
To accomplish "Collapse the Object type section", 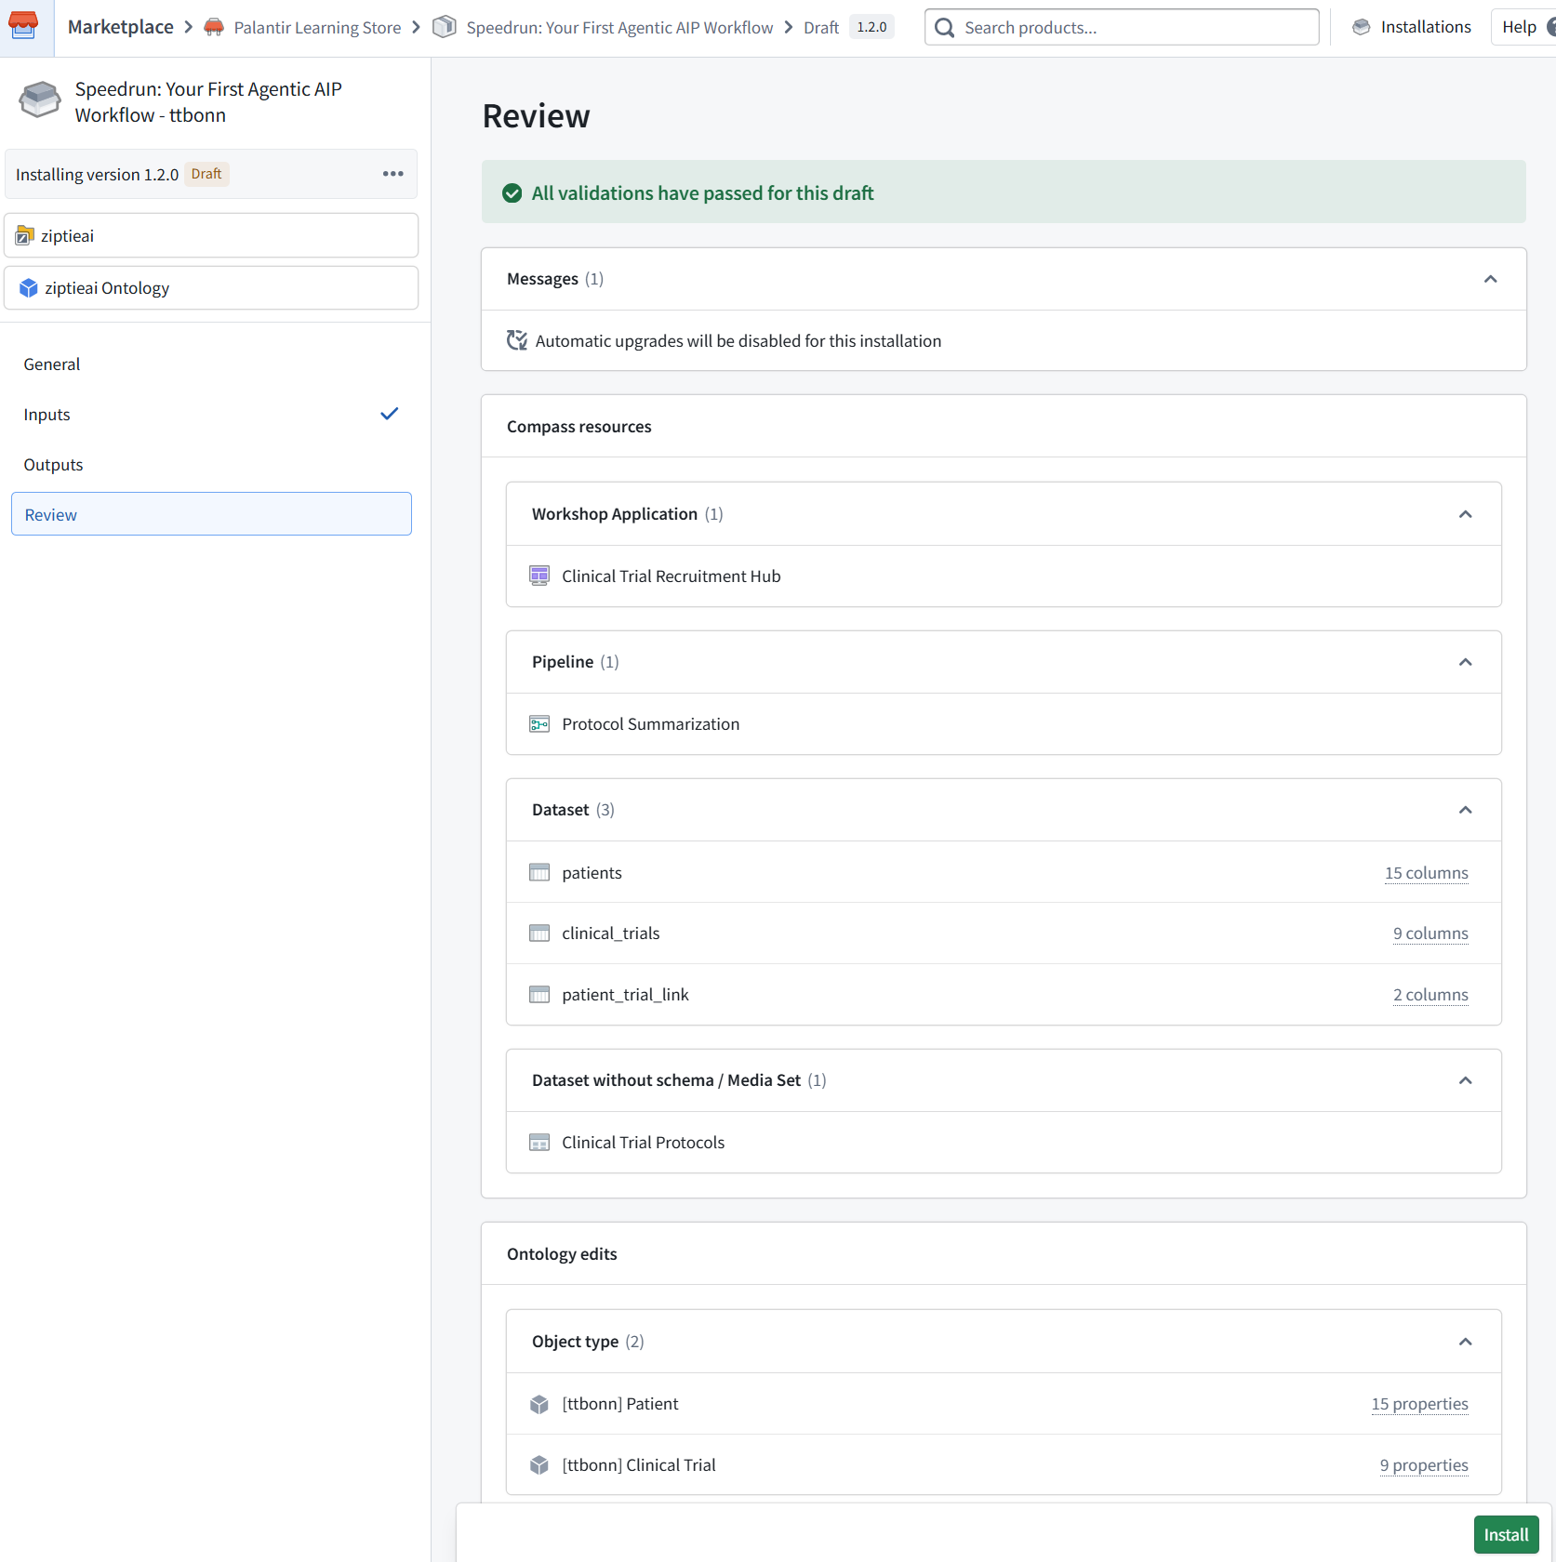I will tap(1465, 1342).
